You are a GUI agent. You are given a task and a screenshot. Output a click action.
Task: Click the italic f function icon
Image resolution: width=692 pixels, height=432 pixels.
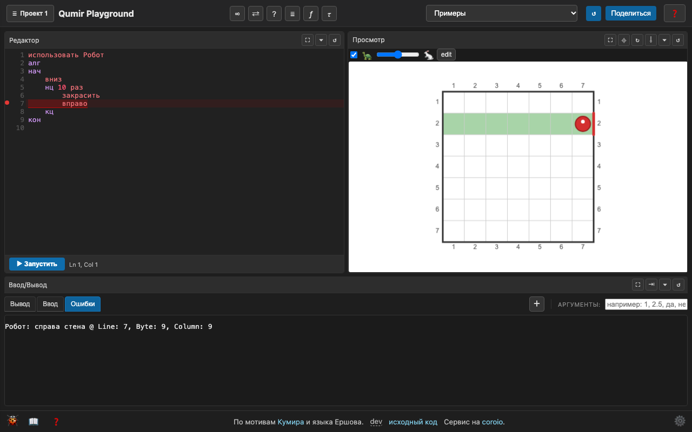pos(311,13)
